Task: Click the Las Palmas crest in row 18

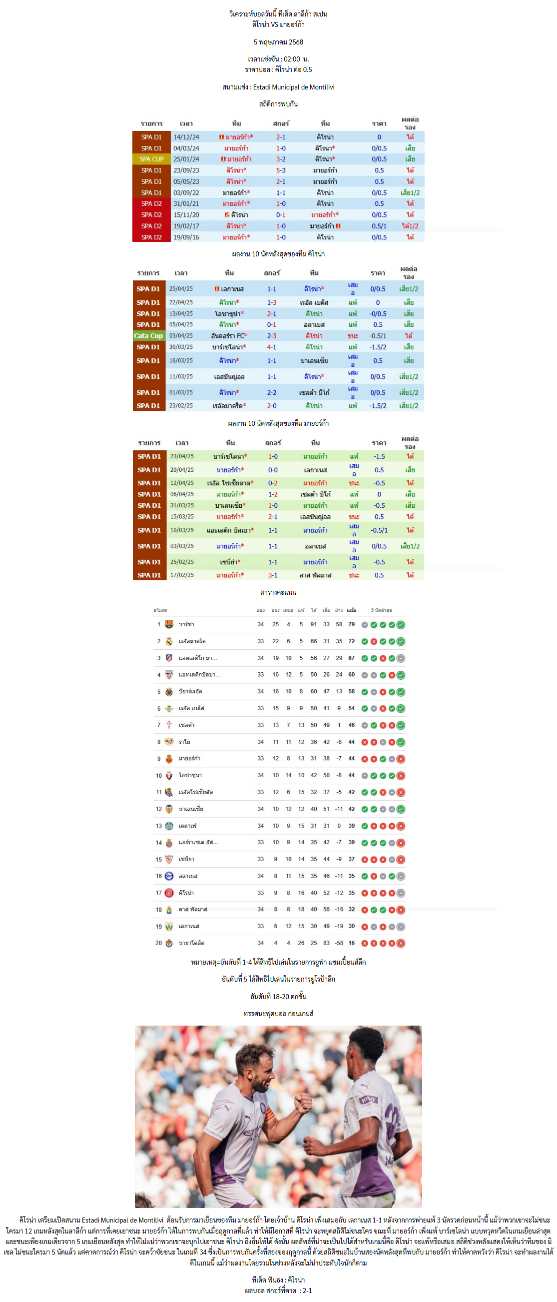Action: click(x=169, y=910)
